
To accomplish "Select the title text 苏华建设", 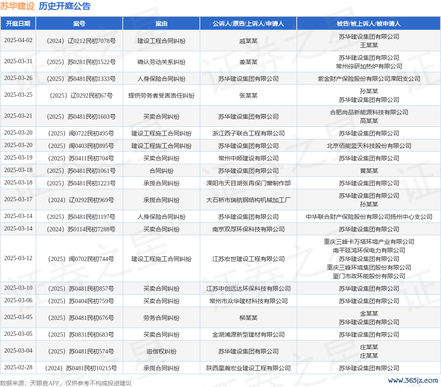I will pyautogui.click(x=17, y=6).
